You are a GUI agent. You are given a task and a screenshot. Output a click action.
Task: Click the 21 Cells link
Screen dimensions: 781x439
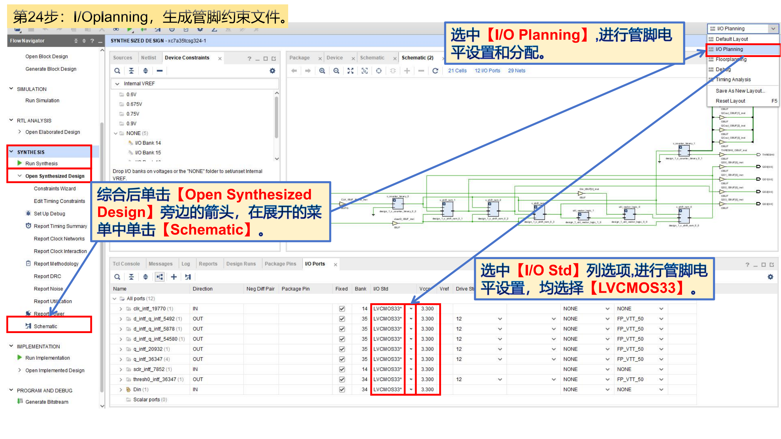(457, 71)
